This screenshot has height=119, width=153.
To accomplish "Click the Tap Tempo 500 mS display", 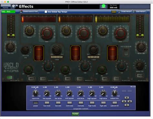I will pos(114,6).
